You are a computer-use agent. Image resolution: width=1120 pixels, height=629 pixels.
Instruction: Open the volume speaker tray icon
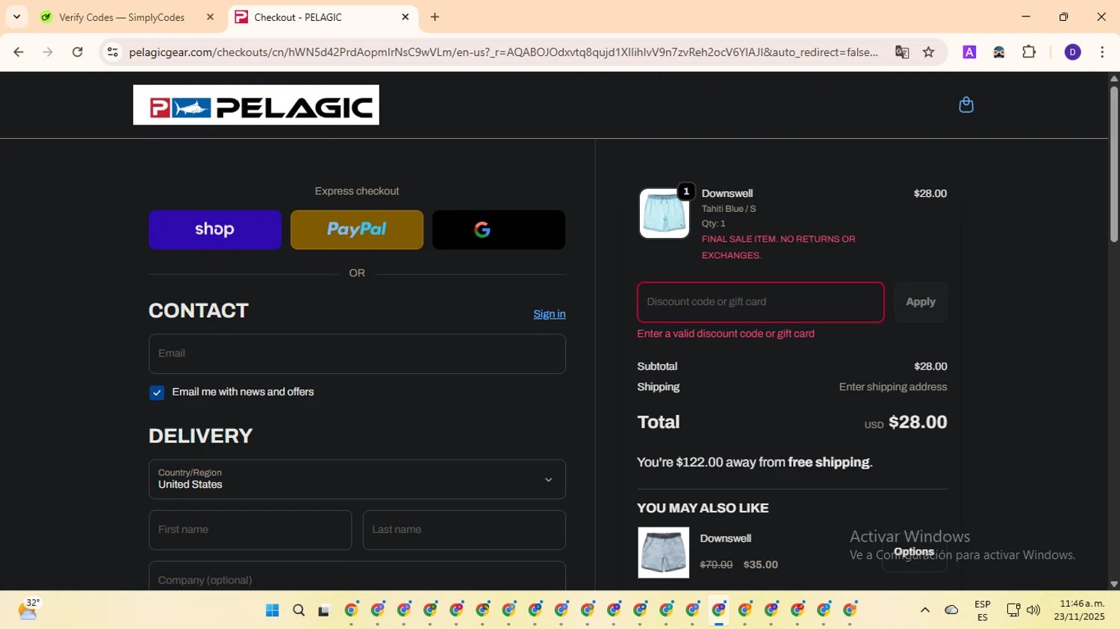tap(1033, 610)
